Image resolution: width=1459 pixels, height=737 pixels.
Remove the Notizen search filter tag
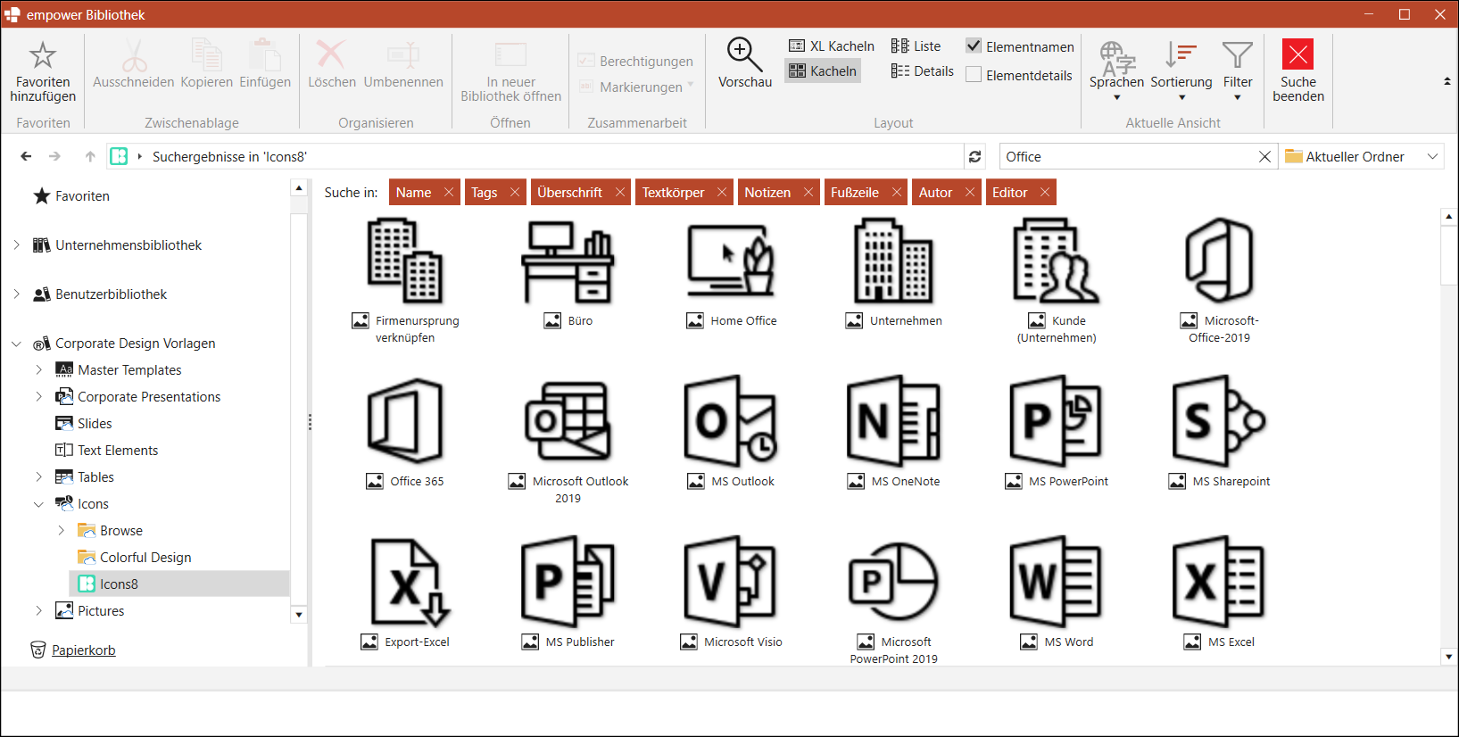tap(808, 192)
